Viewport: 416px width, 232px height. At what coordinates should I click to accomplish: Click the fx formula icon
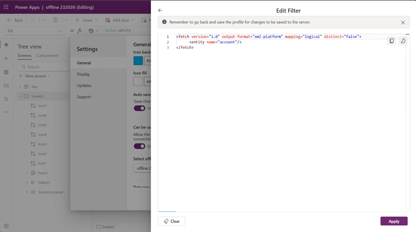[x=80, y=31]
